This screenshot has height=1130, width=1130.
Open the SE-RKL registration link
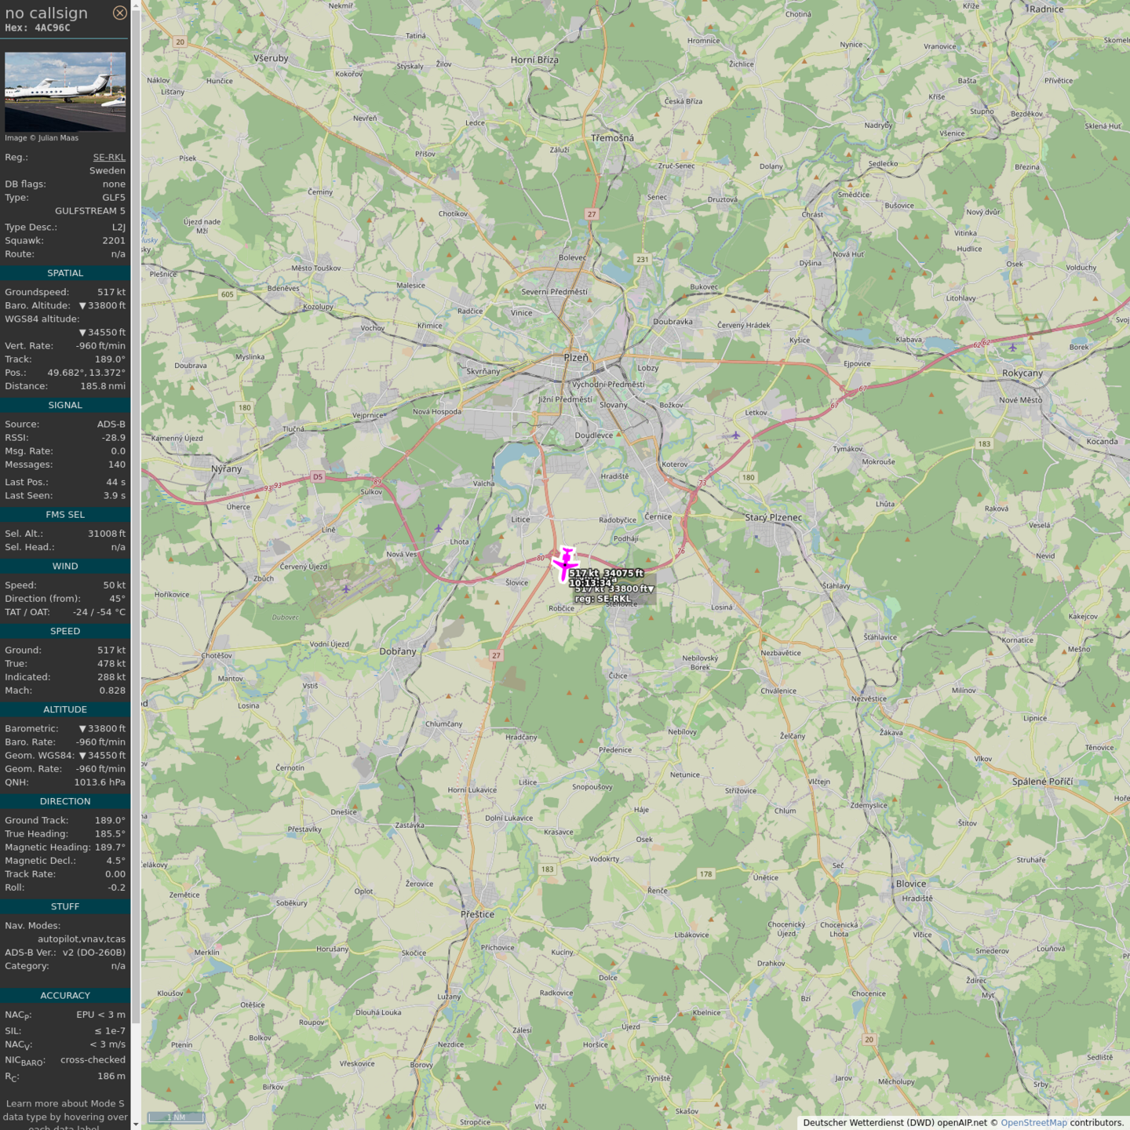pos(109,157)
